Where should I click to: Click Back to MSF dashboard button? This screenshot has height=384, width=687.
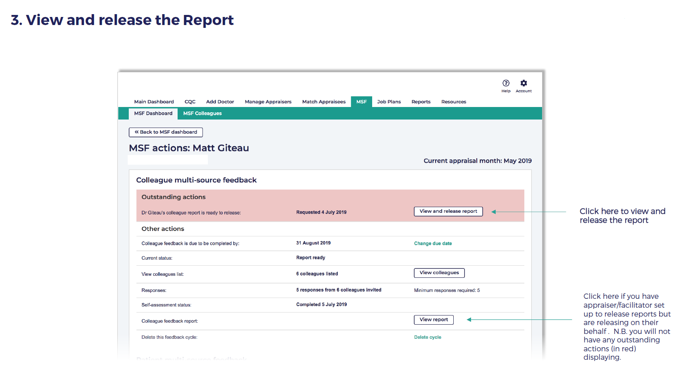(165, 132)
